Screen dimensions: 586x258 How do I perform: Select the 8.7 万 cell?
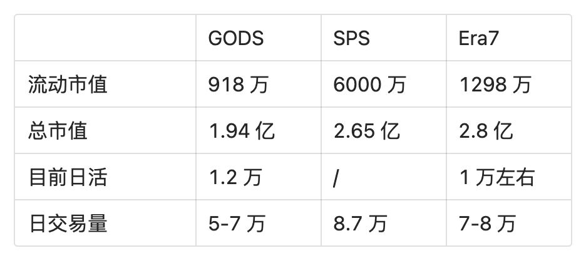[383, 223]
